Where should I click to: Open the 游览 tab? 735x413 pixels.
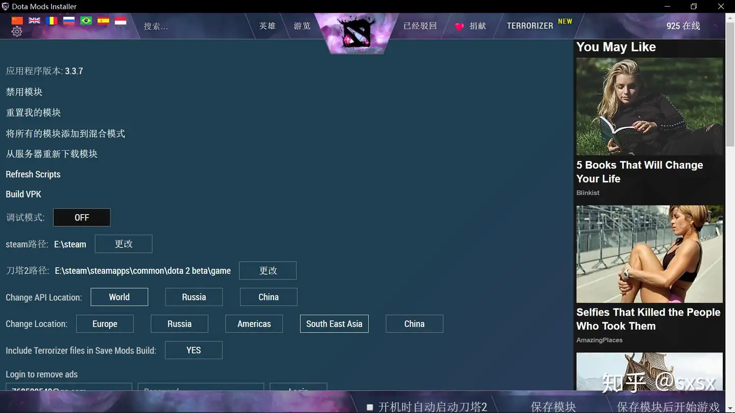point(302,26)
